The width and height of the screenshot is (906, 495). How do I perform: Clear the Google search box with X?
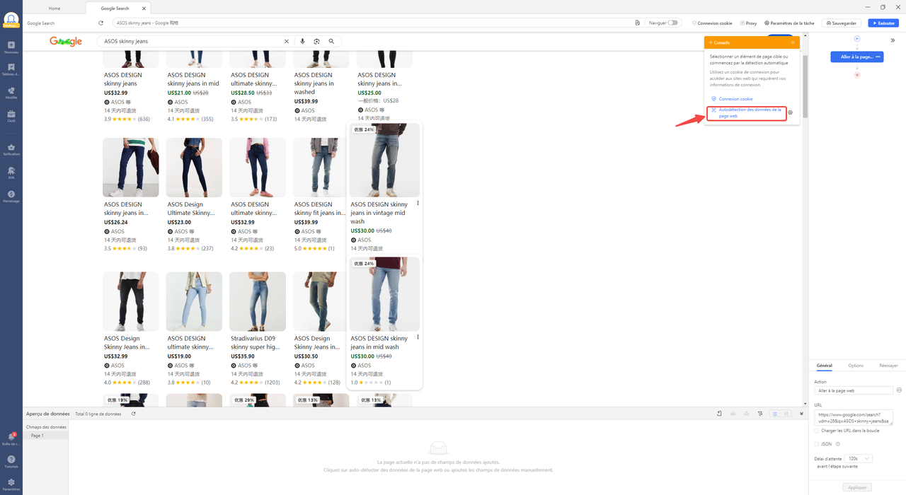pyautogui.click(x=287, y=42)
